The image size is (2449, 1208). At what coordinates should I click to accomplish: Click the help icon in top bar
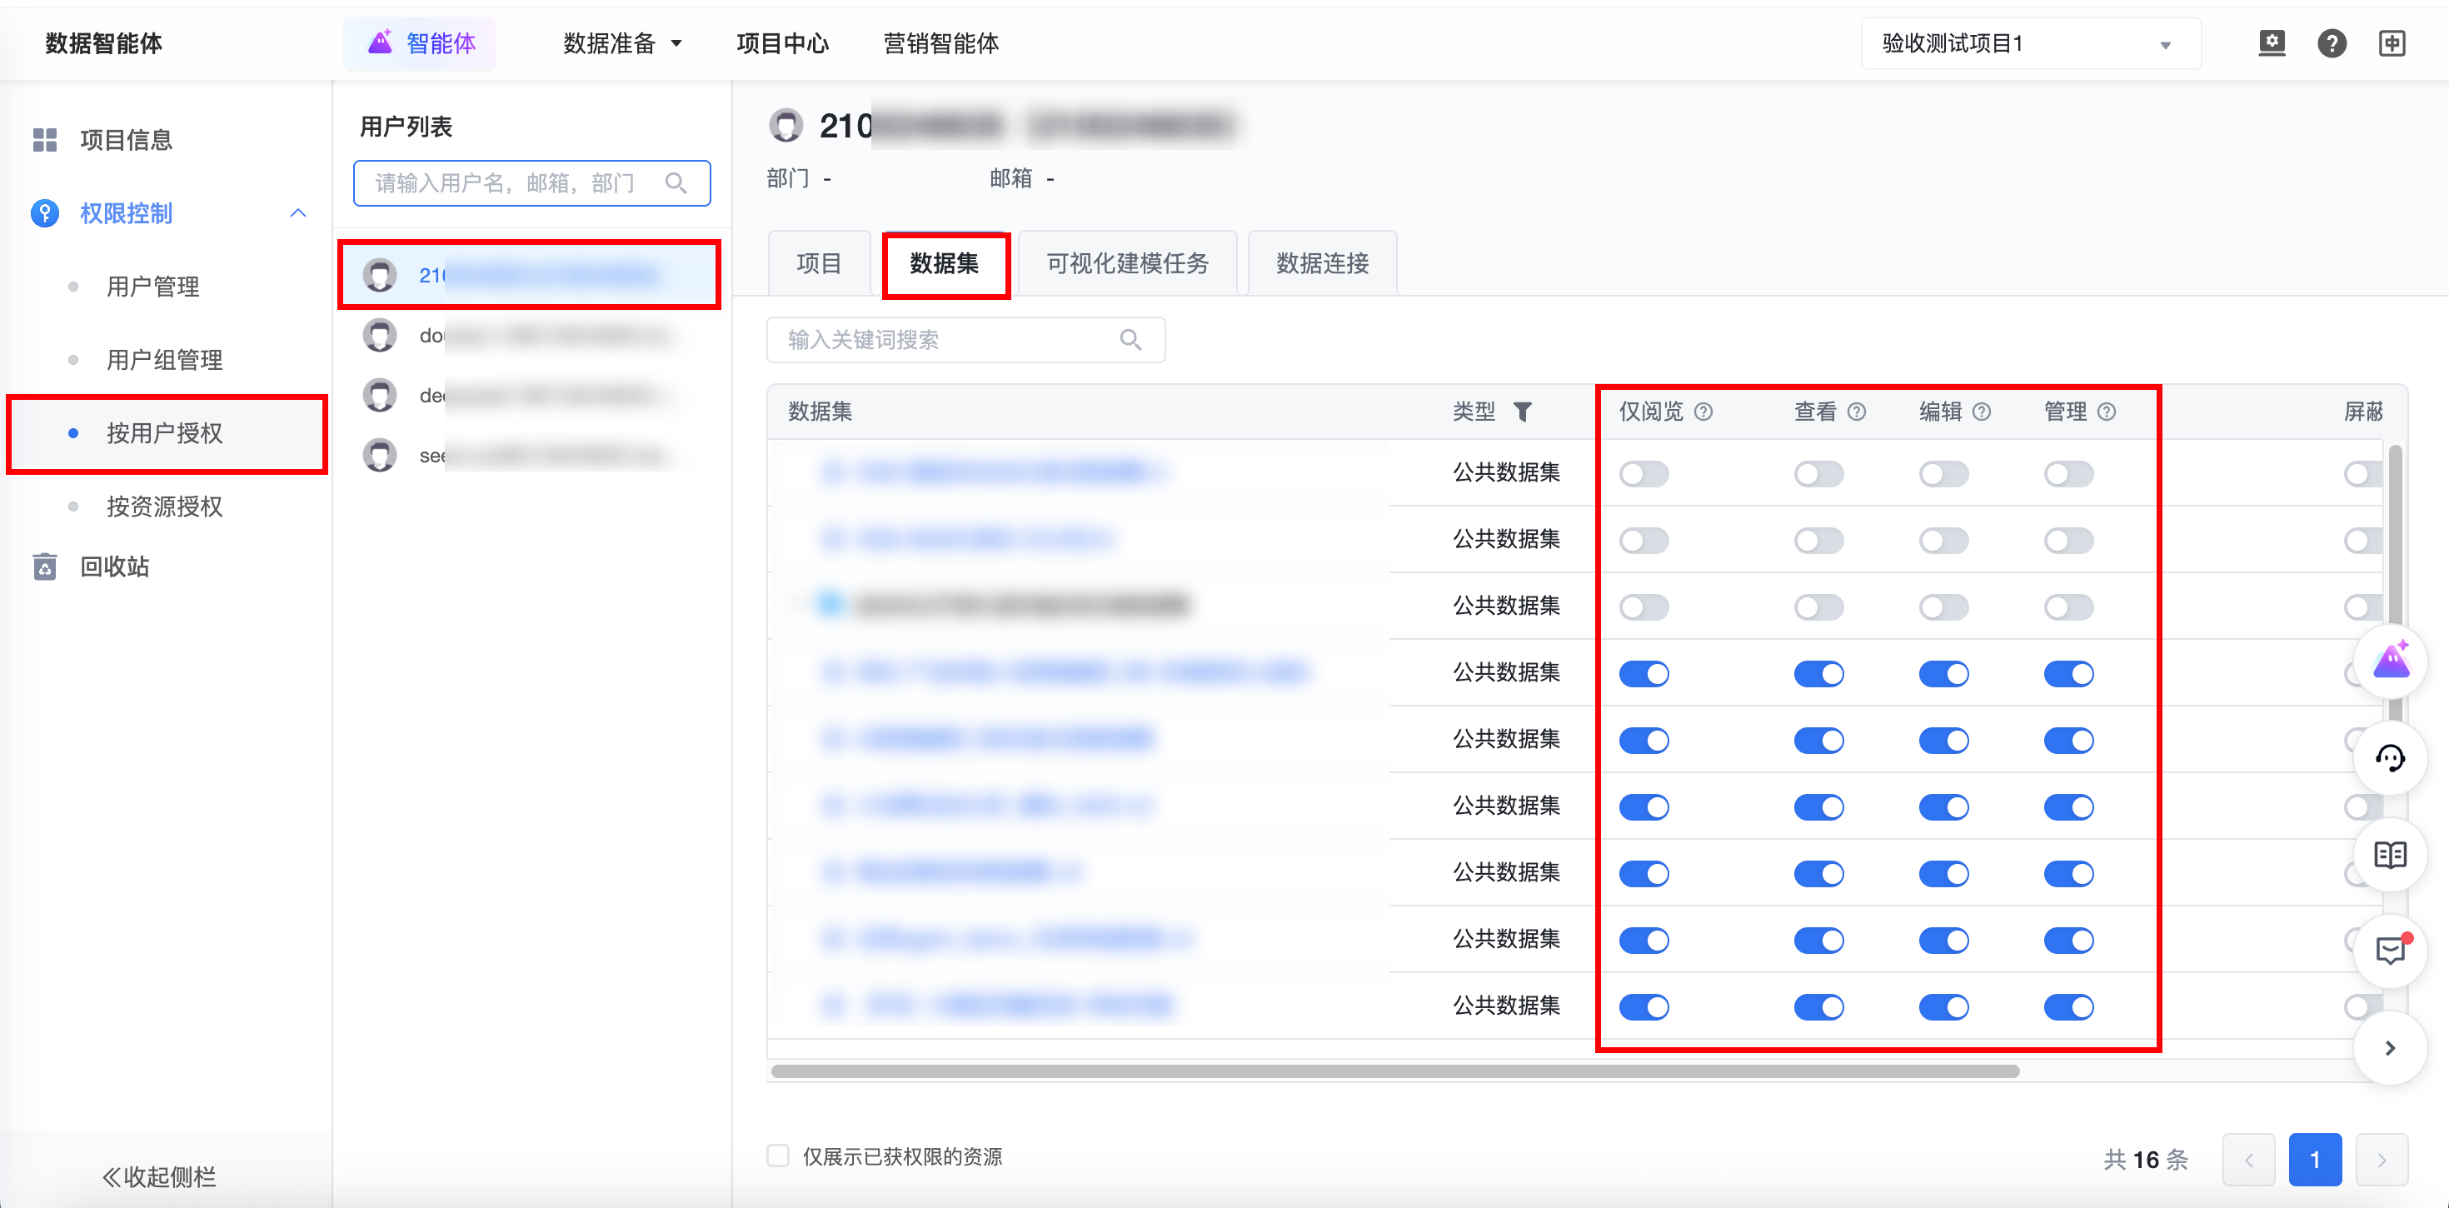point(2331,44)
